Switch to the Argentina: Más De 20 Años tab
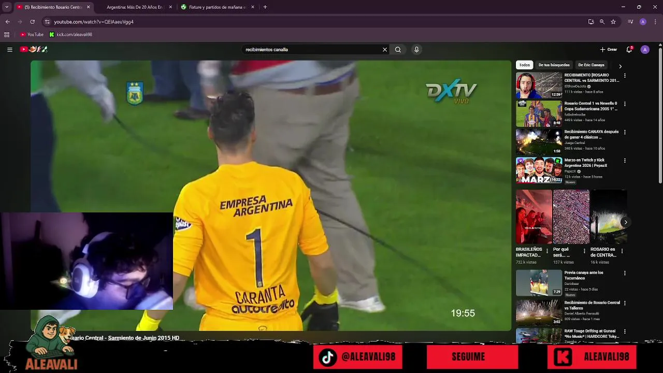 135,7
